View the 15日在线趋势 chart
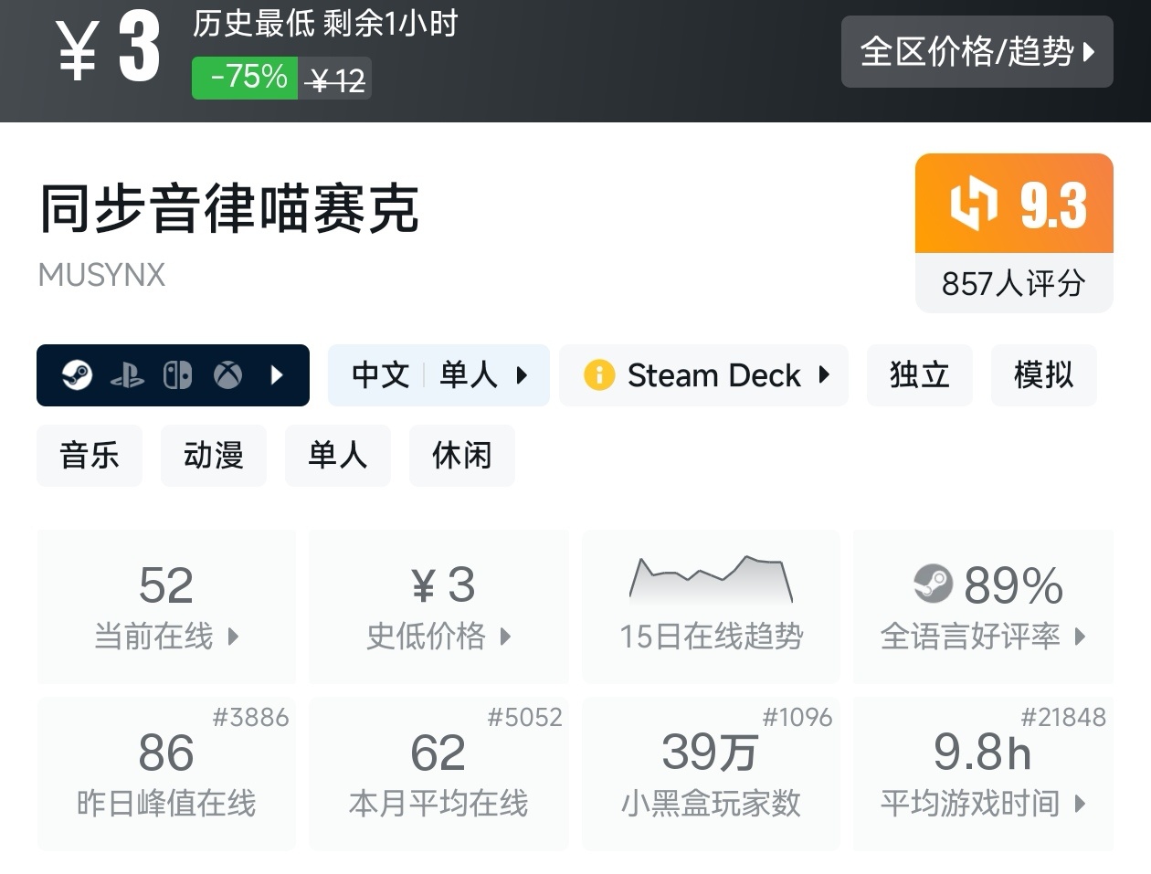 click(x=711, y=607)
